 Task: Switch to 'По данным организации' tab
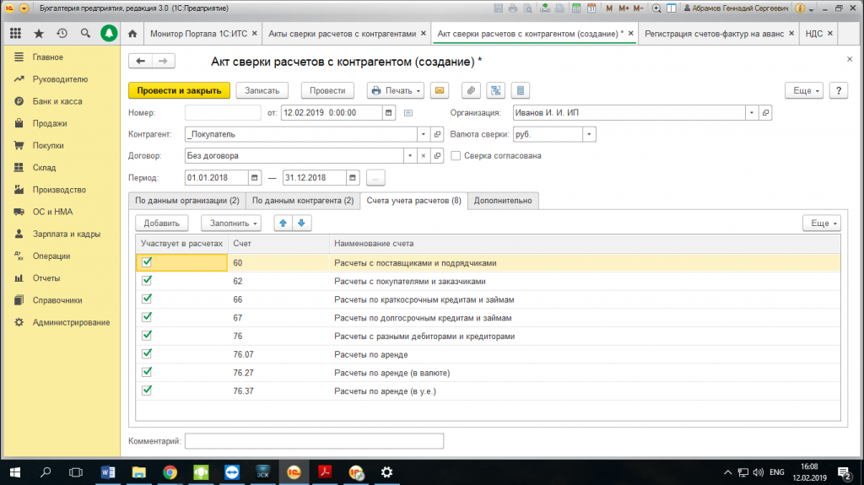point(186,201)
